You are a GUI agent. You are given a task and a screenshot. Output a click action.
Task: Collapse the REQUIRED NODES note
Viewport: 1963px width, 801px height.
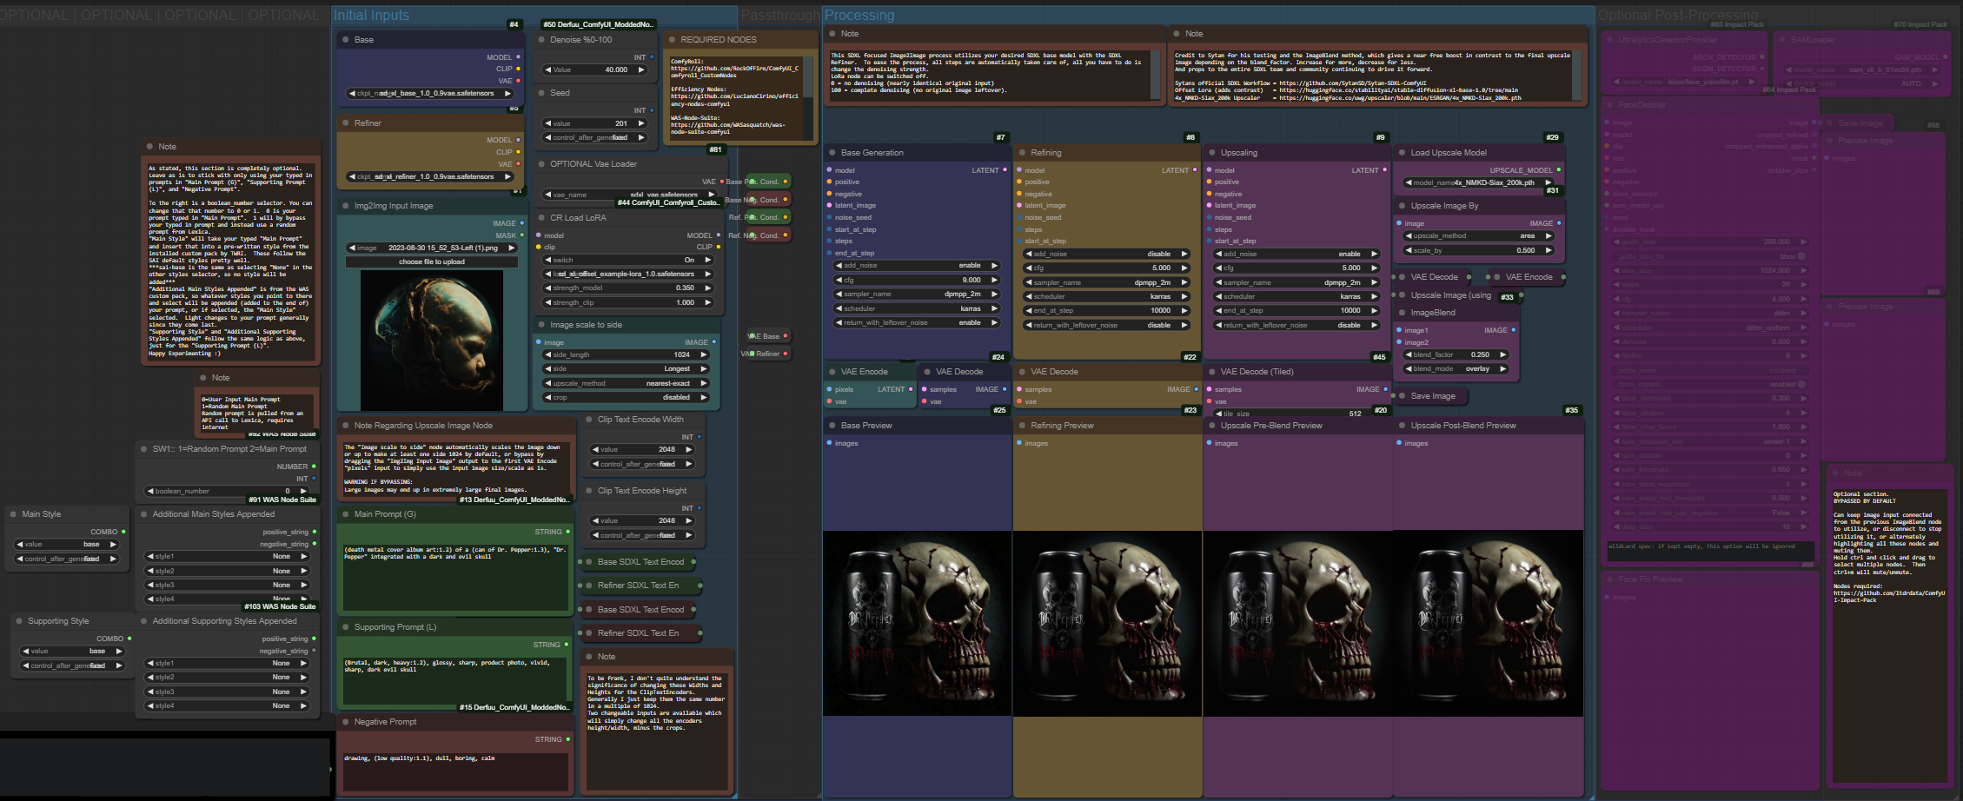click(x=672, y=40)
